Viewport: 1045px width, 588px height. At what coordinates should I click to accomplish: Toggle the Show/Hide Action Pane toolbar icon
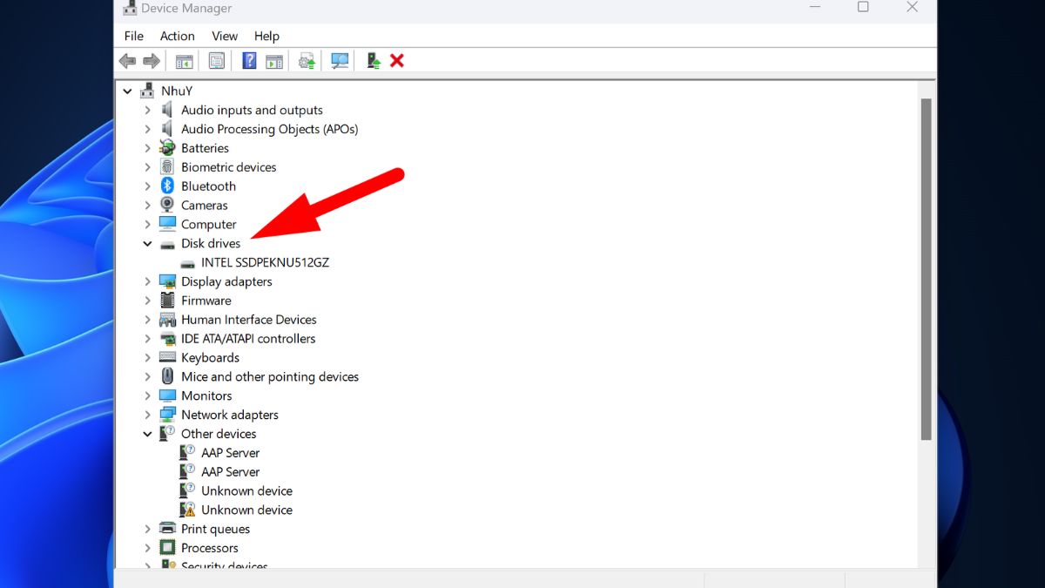pyautogui.click(x=274, y=61)
